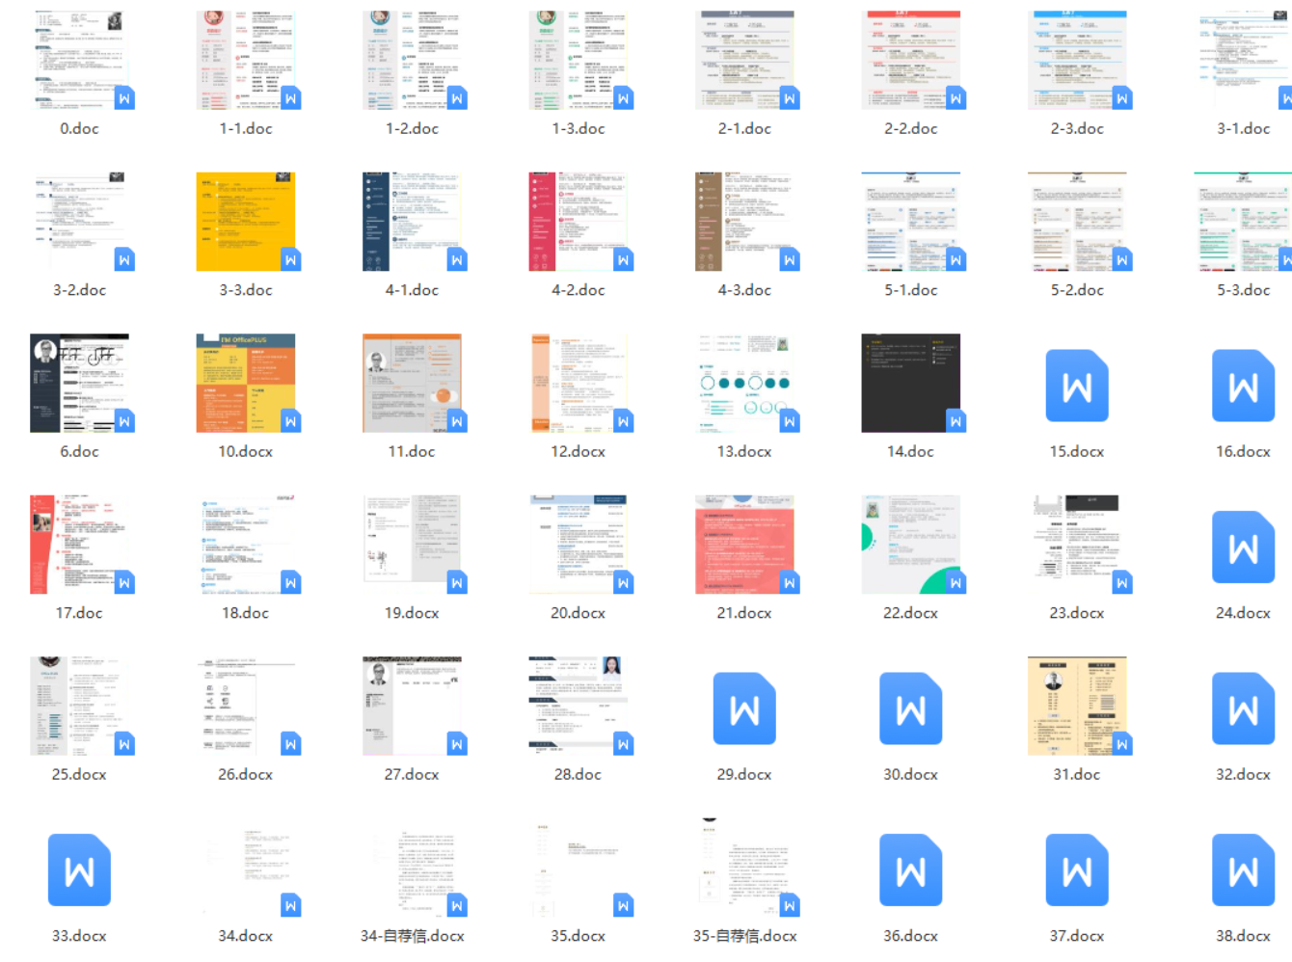The height and width of the screenshot is (962, 1292).
Task: Click the 16.docx document icon
Action: tap(1242, 386)
